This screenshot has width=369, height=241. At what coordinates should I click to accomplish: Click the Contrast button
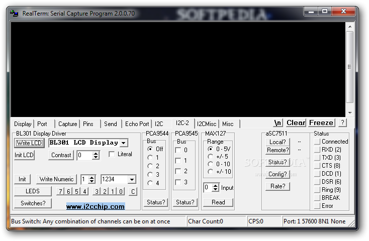[61, 155]
